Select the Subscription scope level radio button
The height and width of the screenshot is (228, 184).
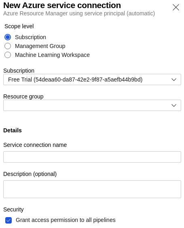[x=8, y=37]
